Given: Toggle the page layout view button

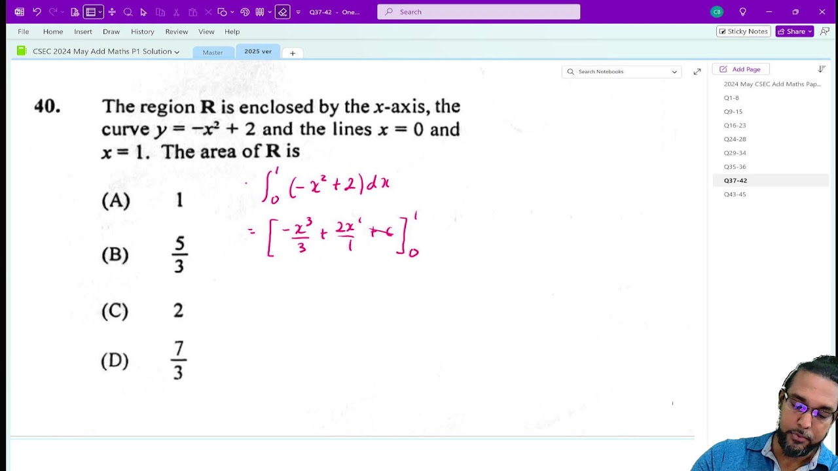Looking at the screenshot, I should tap(90, 12).
